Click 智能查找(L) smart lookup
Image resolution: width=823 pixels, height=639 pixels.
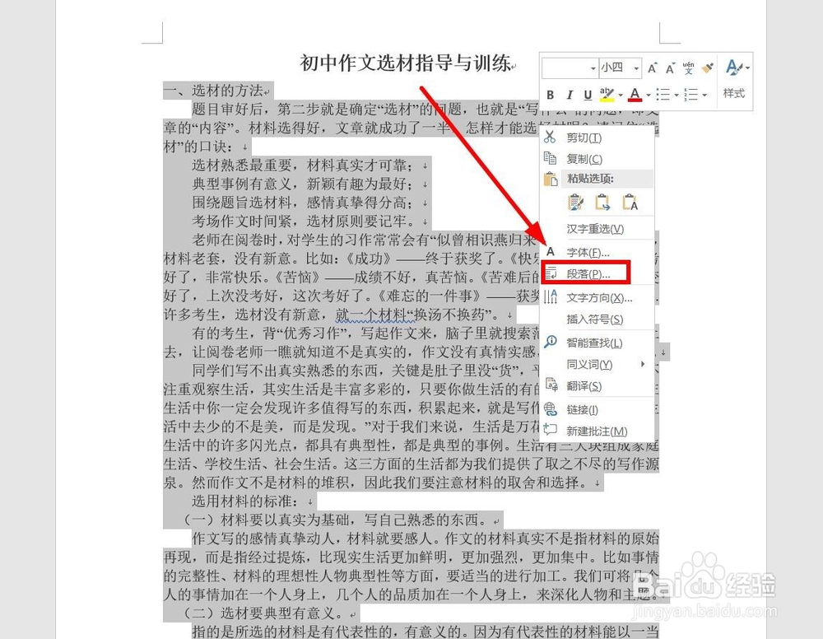pyautogui.click(x=597, y=343)
